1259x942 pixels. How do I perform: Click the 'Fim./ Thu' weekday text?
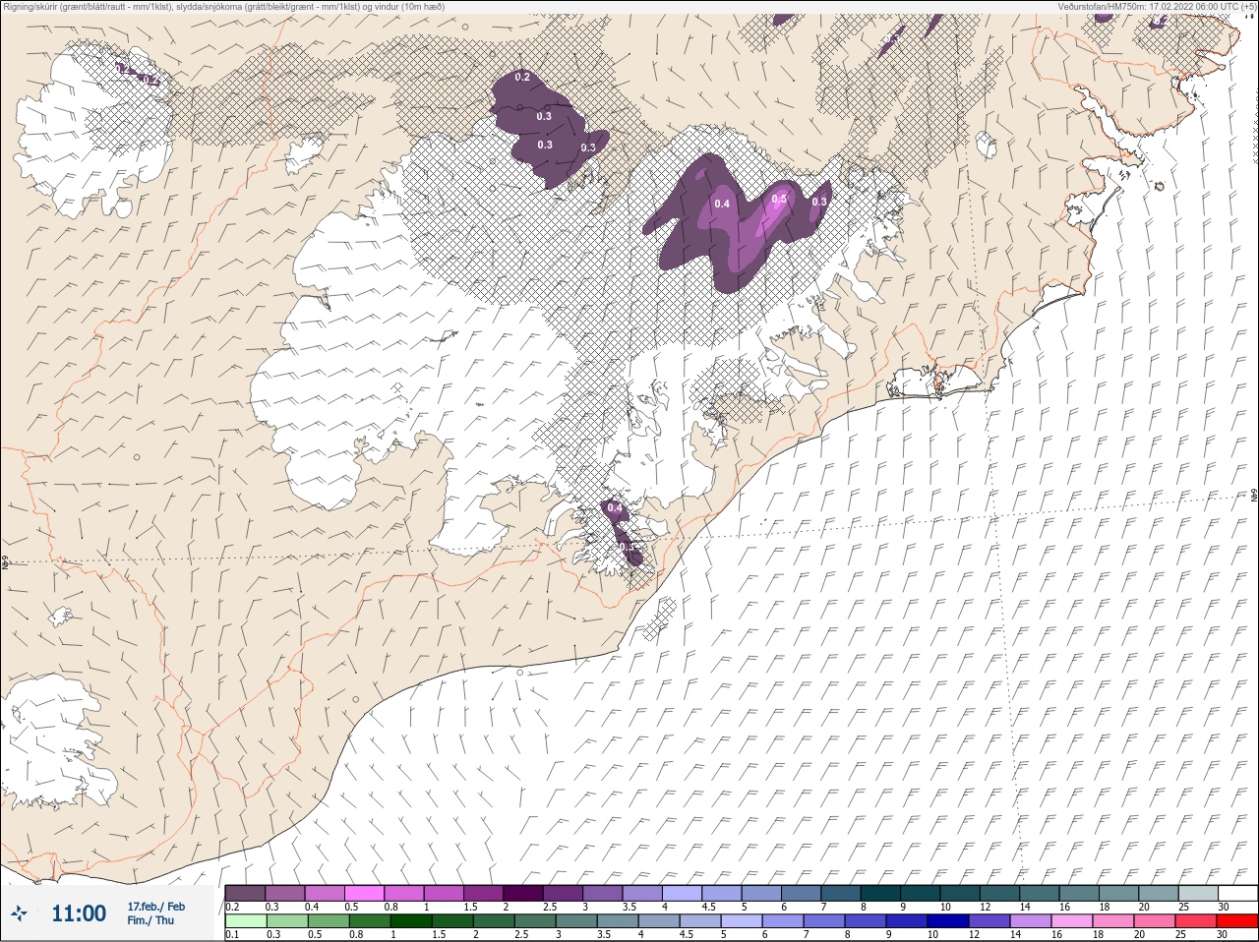(x=150, y=920)
